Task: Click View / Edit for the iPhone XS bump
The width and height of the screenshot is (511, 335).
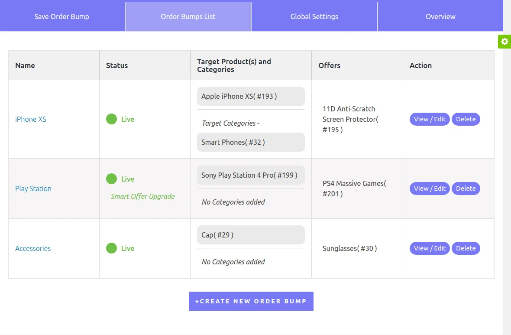Action: pyautogui.click(x=429, y=119)
